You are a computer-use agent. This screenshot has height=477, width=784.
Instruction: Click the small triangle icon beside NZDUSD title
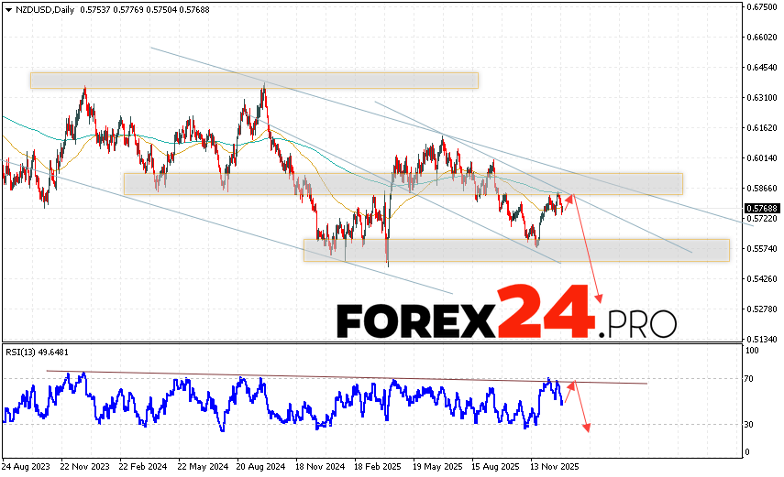6,9
